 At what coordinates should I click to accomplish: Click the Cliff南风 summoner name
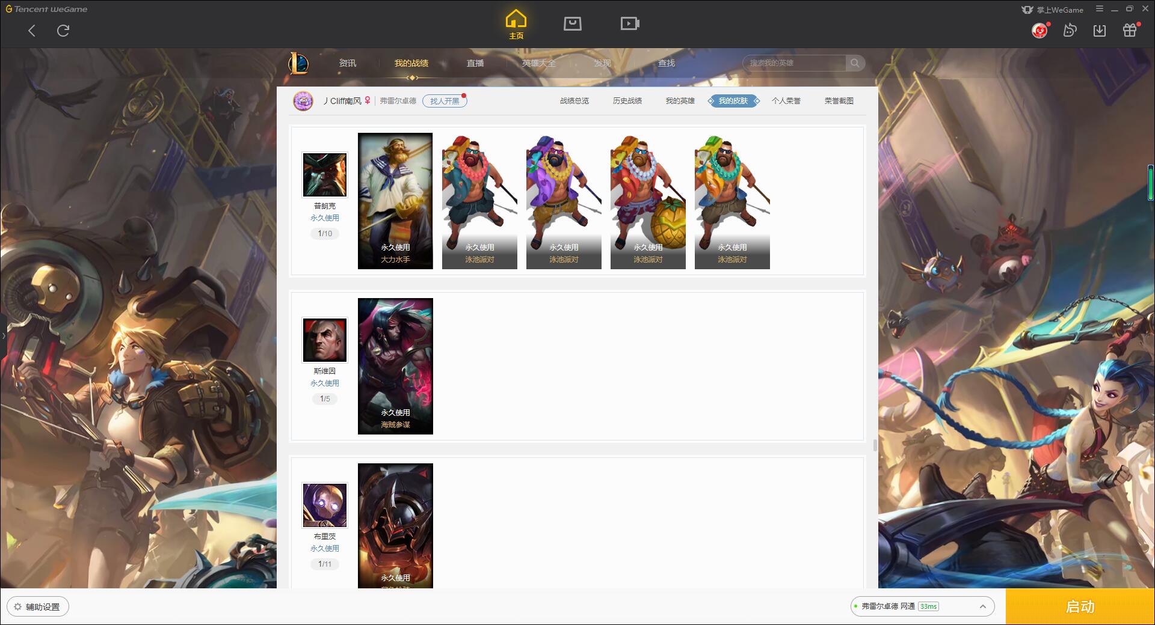(x=342, y=101)
